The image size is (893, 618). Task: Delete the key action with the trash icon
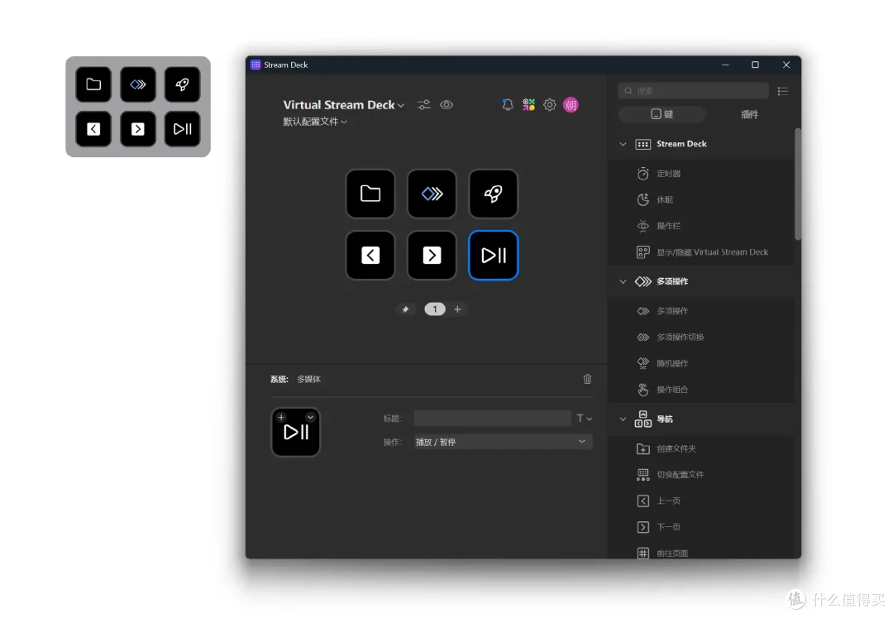click(587, 379)
